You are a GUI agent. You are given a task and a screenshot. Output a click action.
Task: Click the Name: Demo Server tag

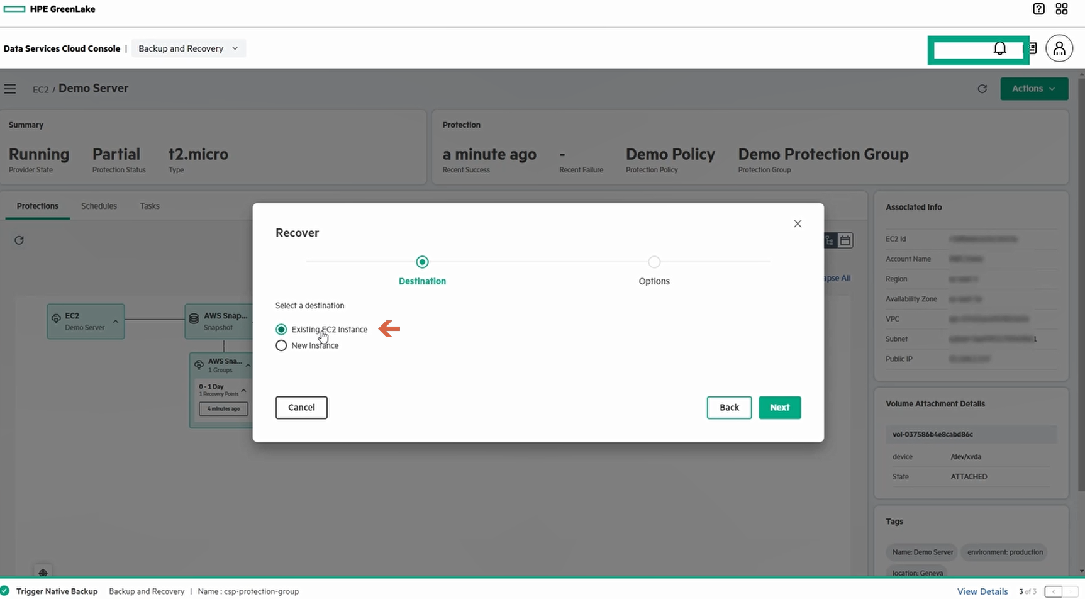click(922, 552)
